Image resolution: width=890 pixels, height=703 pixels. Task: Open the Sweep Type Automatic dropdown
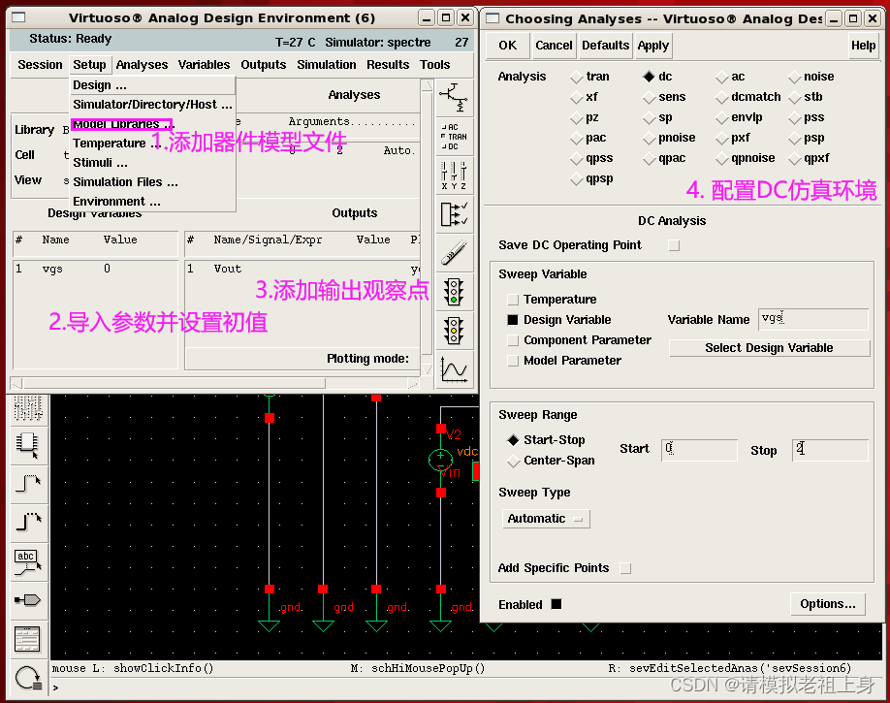point(546,519)
